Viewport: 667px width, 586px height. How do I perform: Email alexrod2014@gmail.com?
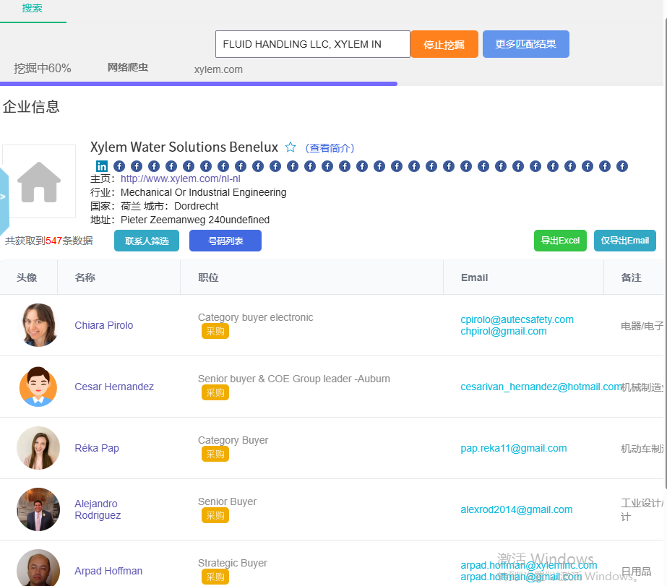tap(517, 509)
